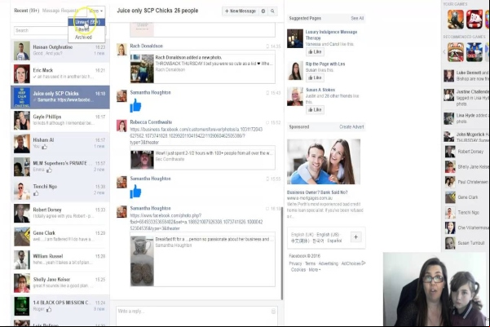The width and height of the screenshot is (490, 327).
Task: Open the MLM Superhero's PRIVATE conversation
Action: [60, 167]
